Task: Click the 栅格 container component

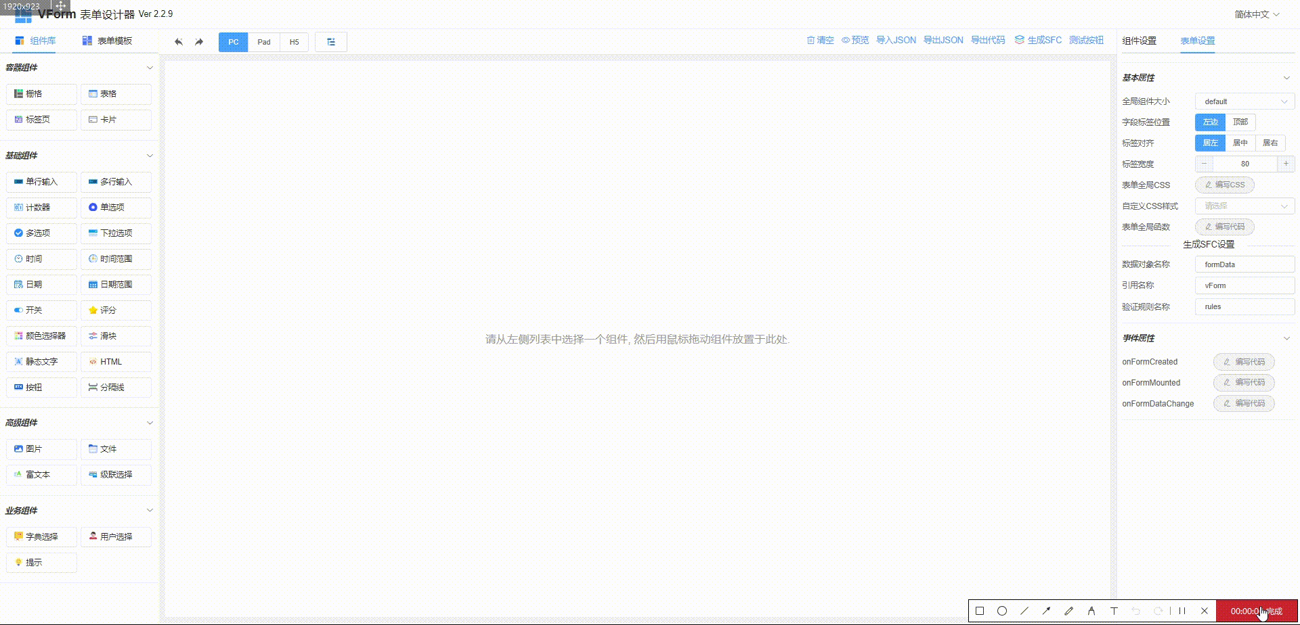Action: 41,93
